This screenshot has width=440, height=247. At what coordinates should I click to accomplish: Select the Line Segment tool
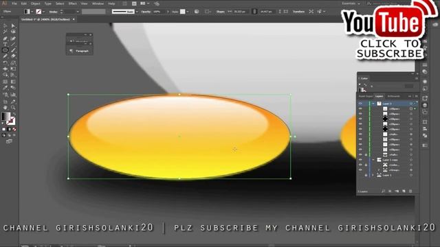click(x=13, y=44)
